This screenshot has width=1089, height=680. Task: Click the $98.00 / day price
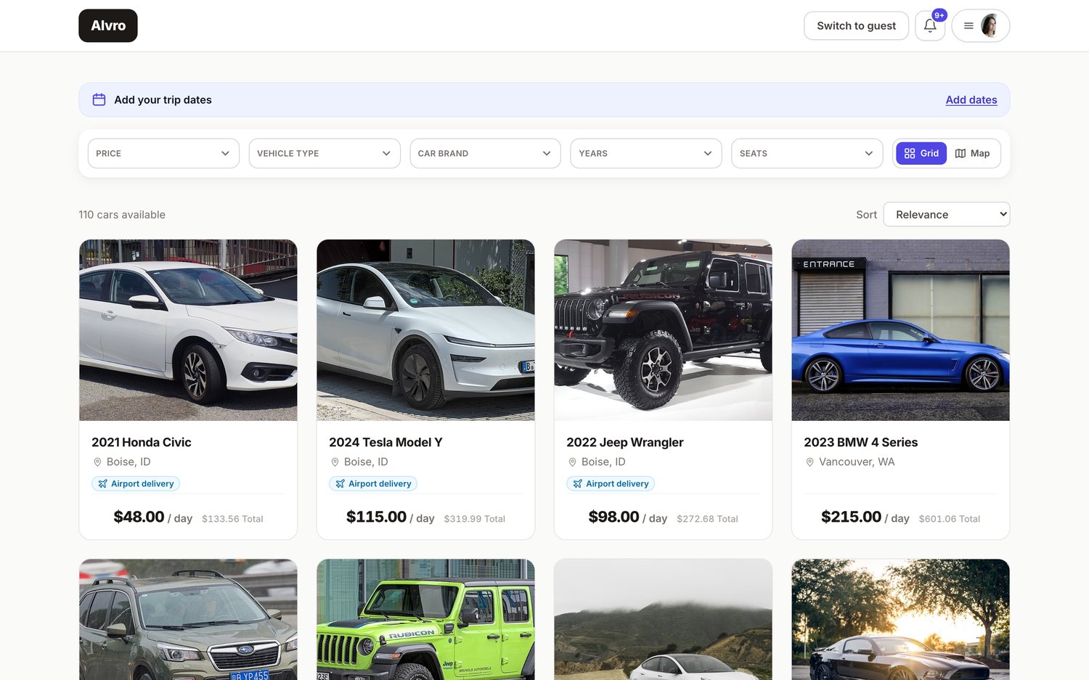tap(628, 517)
